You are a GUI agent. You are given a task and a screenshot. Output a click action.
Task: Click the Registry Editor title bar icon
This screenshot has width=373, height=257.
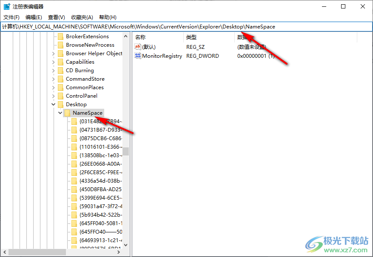7,6
